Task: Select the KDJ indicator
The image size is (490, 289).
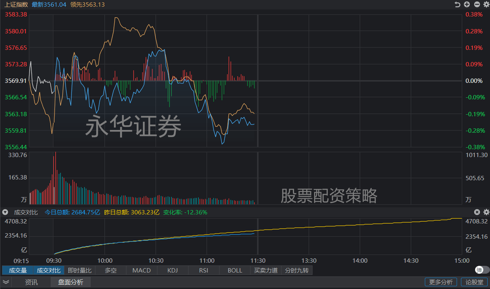Action: (x=173, y=270)
